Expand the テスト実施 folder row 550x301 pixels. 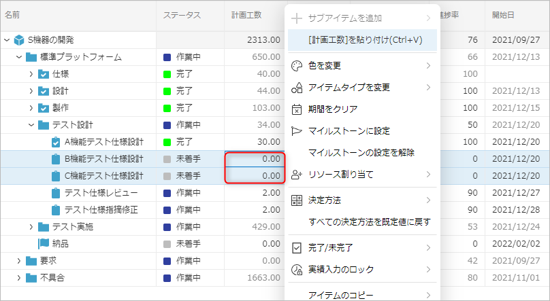(x=31, y=226)
